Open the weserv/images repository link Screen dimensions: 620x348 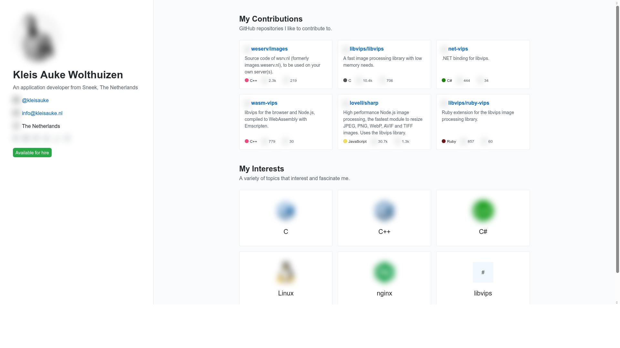tap(269, 49)
